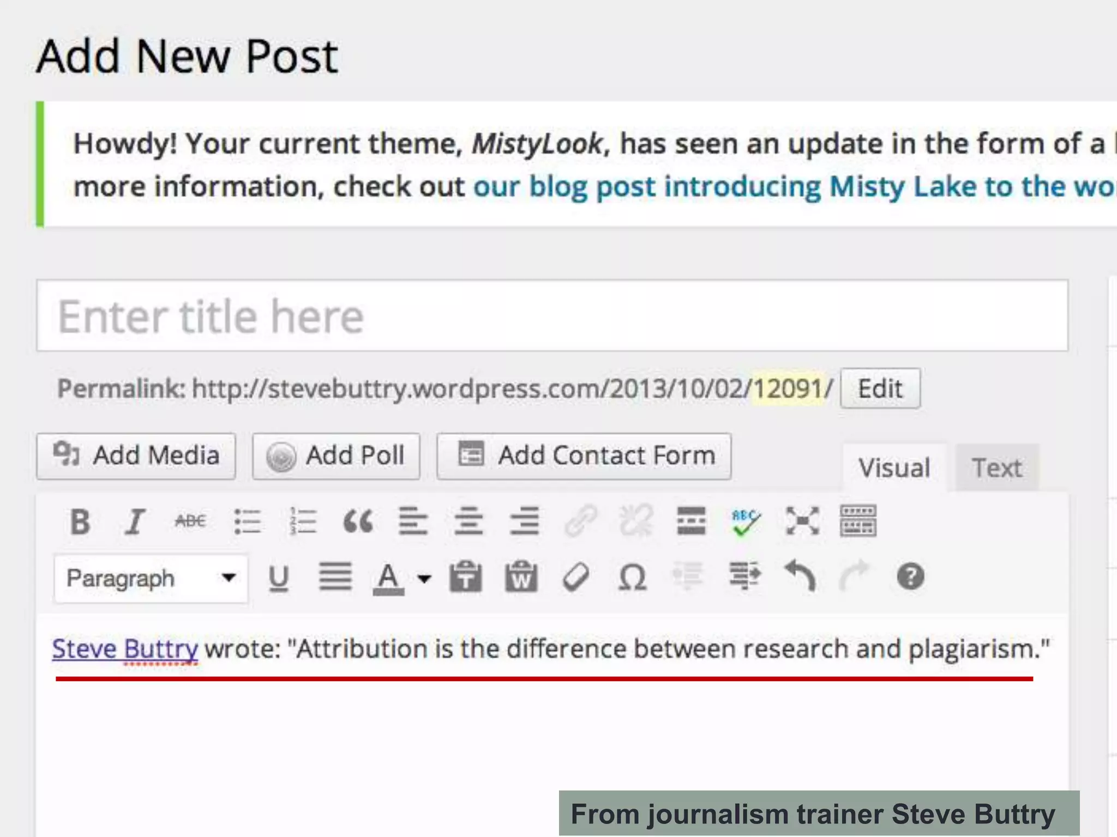Image resolution: width=1117 pixels, height=837 pixels.
Task: Toggle bold formatting
Action: [80, 521]
